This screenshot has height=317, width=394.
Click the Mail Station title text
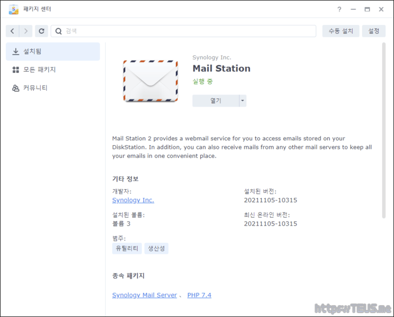click(x=221, y=69)
